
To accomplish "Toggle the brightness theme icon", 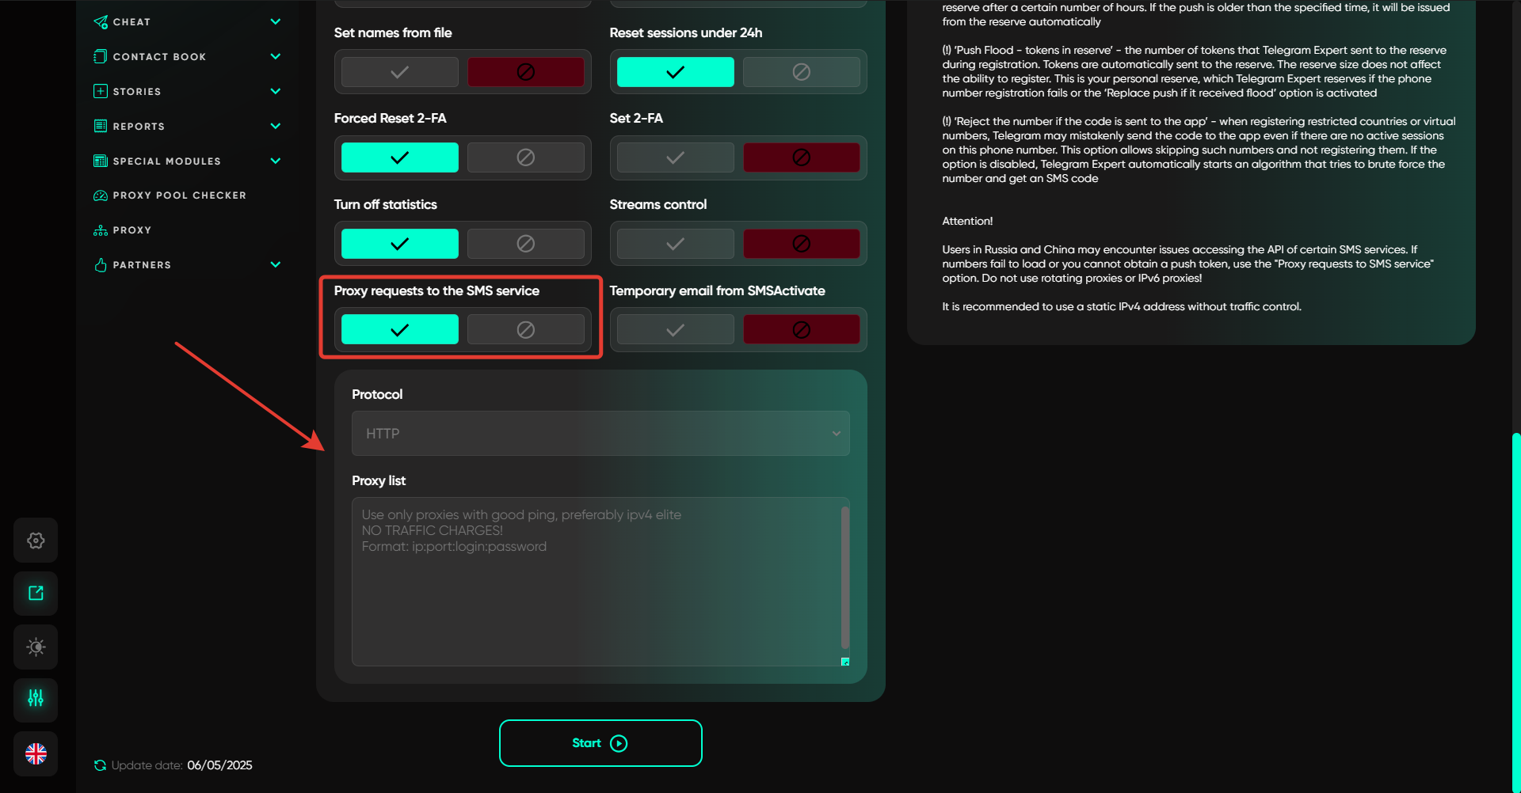I will (36, 647).
